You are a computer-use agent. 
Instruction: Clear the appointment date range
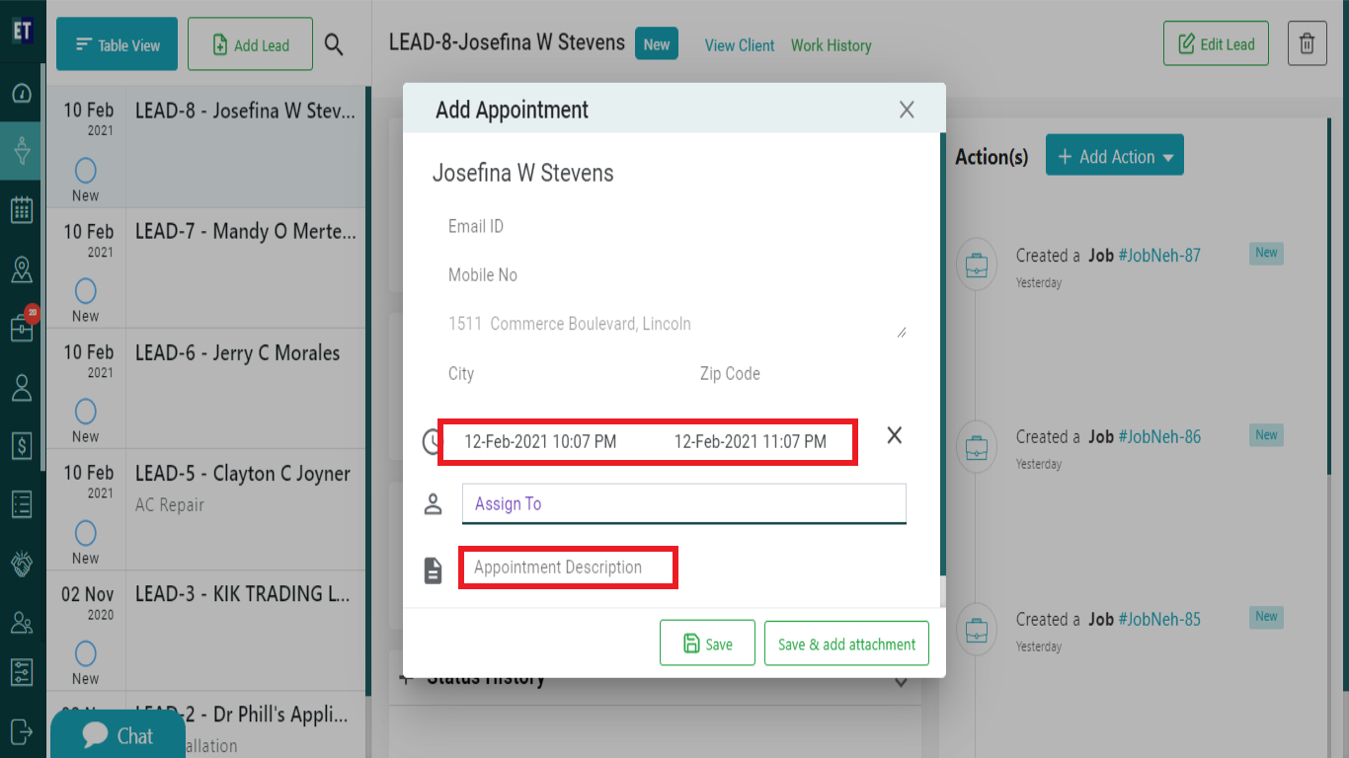[894, 435]
